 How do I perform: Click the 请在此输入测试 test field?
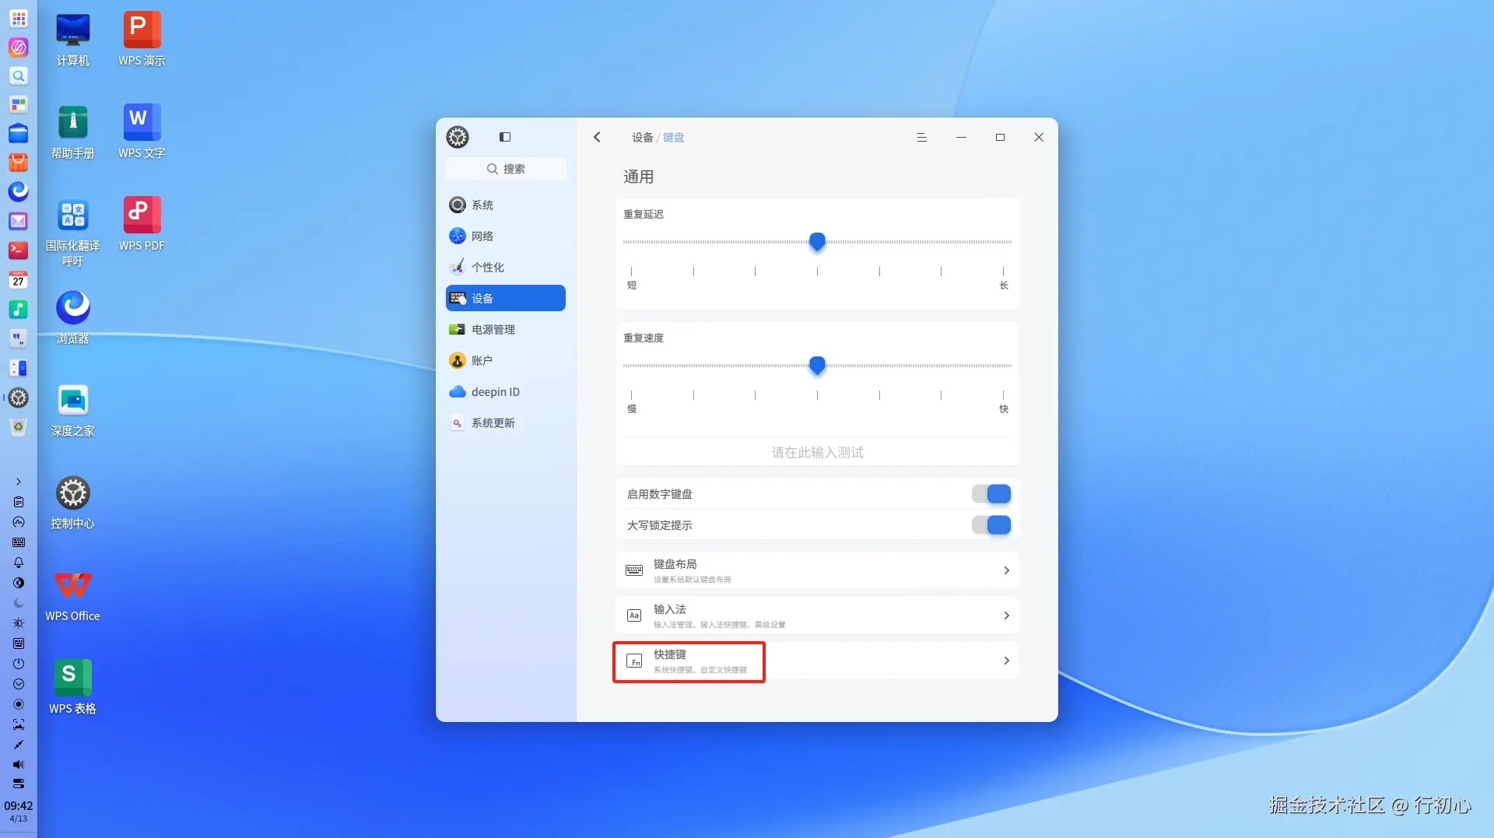point(817,452)
